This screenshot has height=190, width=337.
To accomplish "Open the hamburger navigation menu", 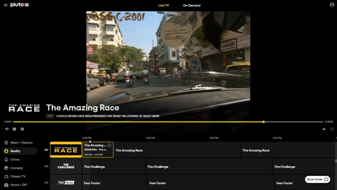I will (6, 5).
